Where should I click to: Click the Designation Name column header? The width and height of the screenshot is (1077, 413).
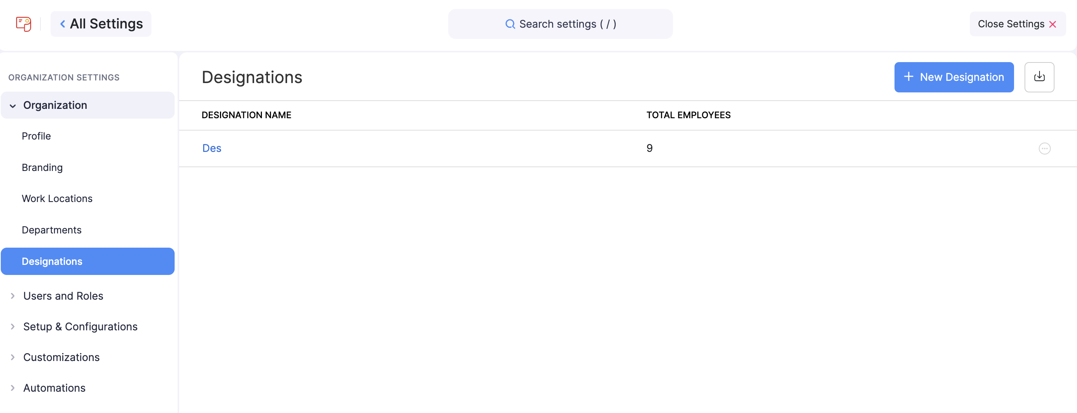tap(246, 115)
